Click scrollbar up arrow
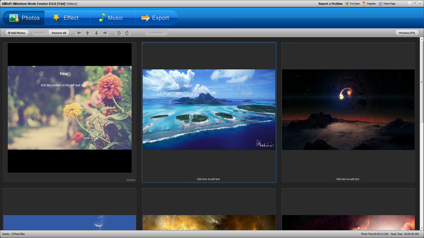The height and width of the screenshot is (238, 424). tap(422, 39)
